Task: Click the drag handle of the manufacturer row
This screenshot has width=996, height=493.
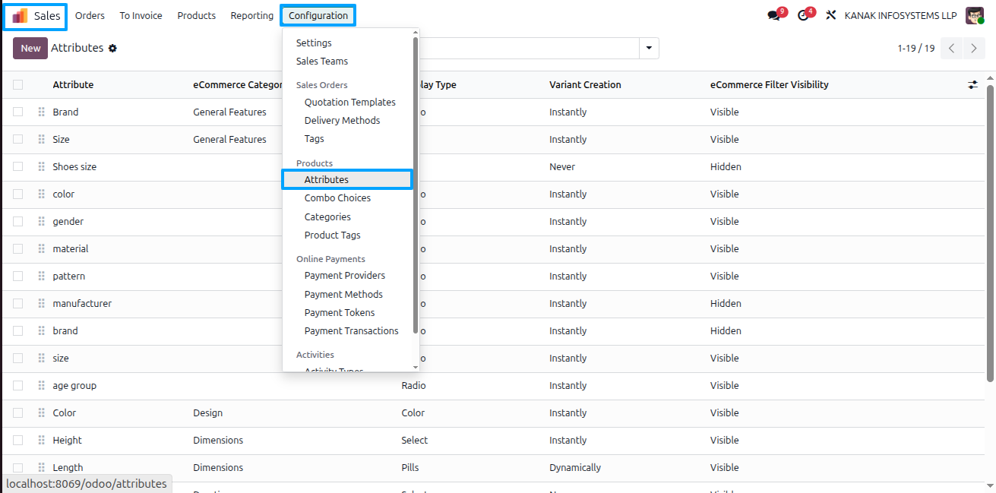Action: click(41, 303)
